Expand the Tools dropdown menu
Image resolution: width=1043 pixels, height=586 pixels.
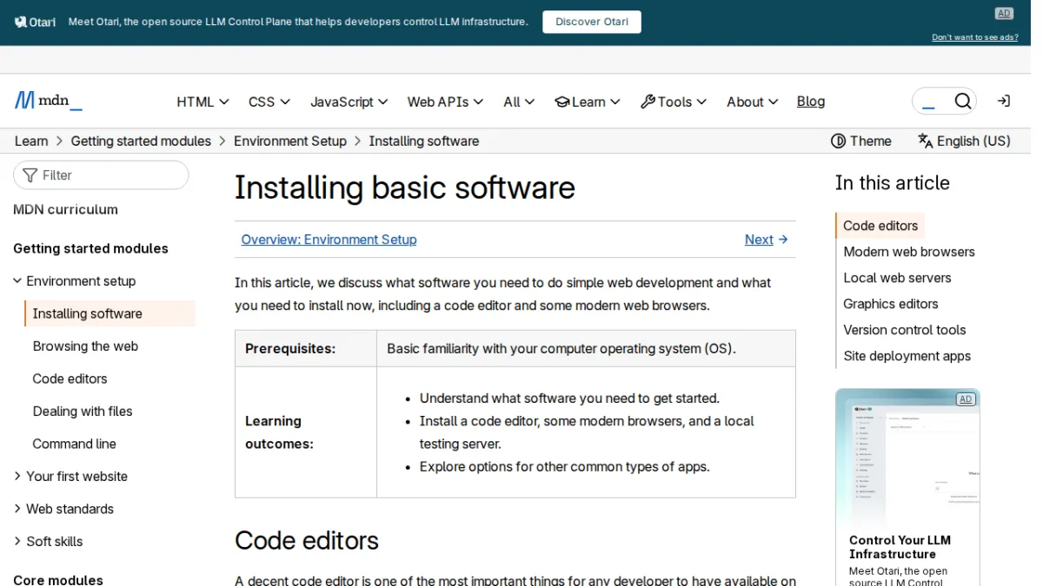(x=674, y=102)
